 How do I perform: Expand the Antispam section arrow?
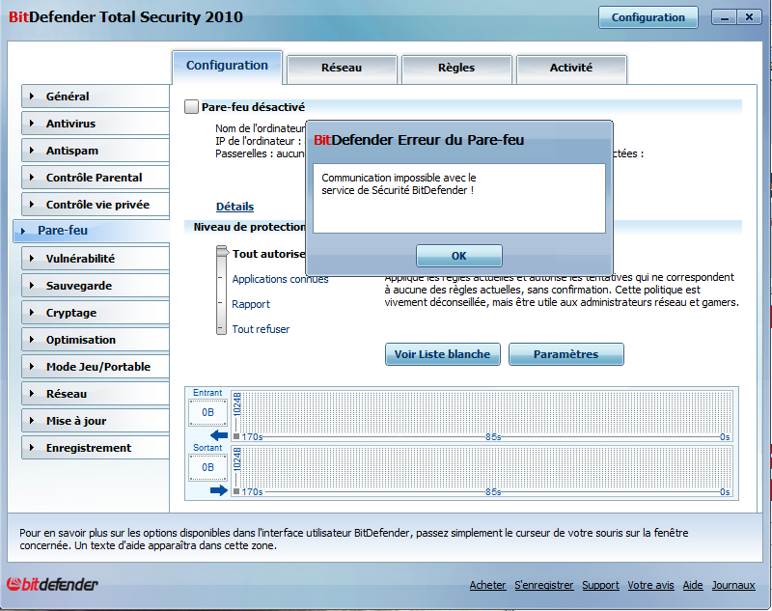pos(32,151)
